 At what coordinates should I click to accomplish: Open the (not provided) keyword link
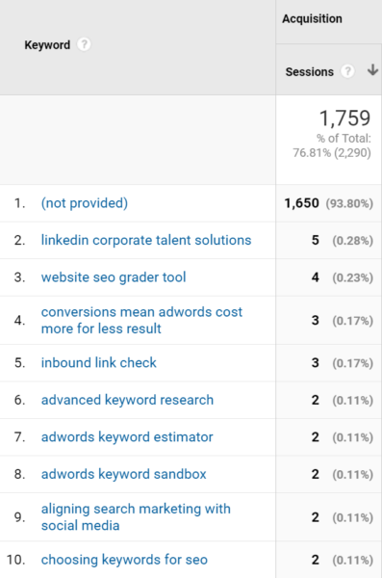pos(85,203)
